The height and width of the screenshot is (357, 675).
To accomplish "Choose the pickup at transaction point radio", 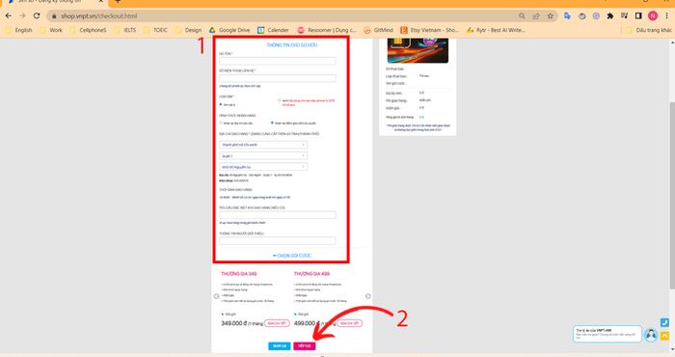I will tap(272, 123).
